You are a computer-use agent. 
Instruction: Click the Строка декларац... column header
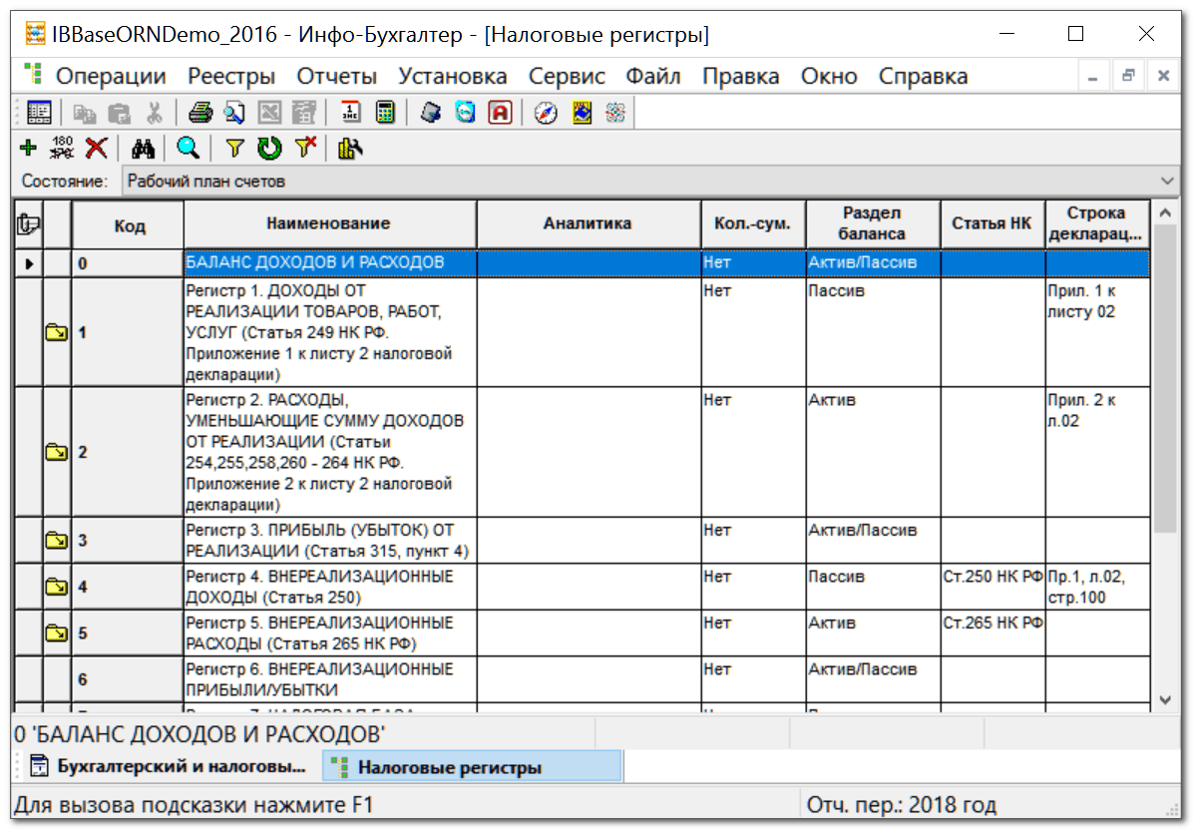coord(1097,223)
